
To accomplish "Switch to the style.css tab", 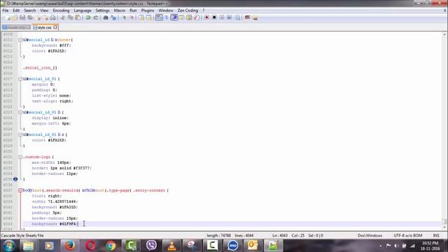I will click(45, 27).
